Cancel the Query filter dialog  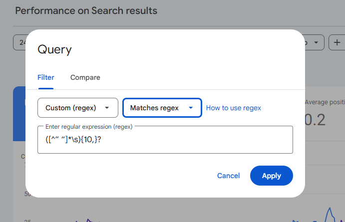click(228, 176)
